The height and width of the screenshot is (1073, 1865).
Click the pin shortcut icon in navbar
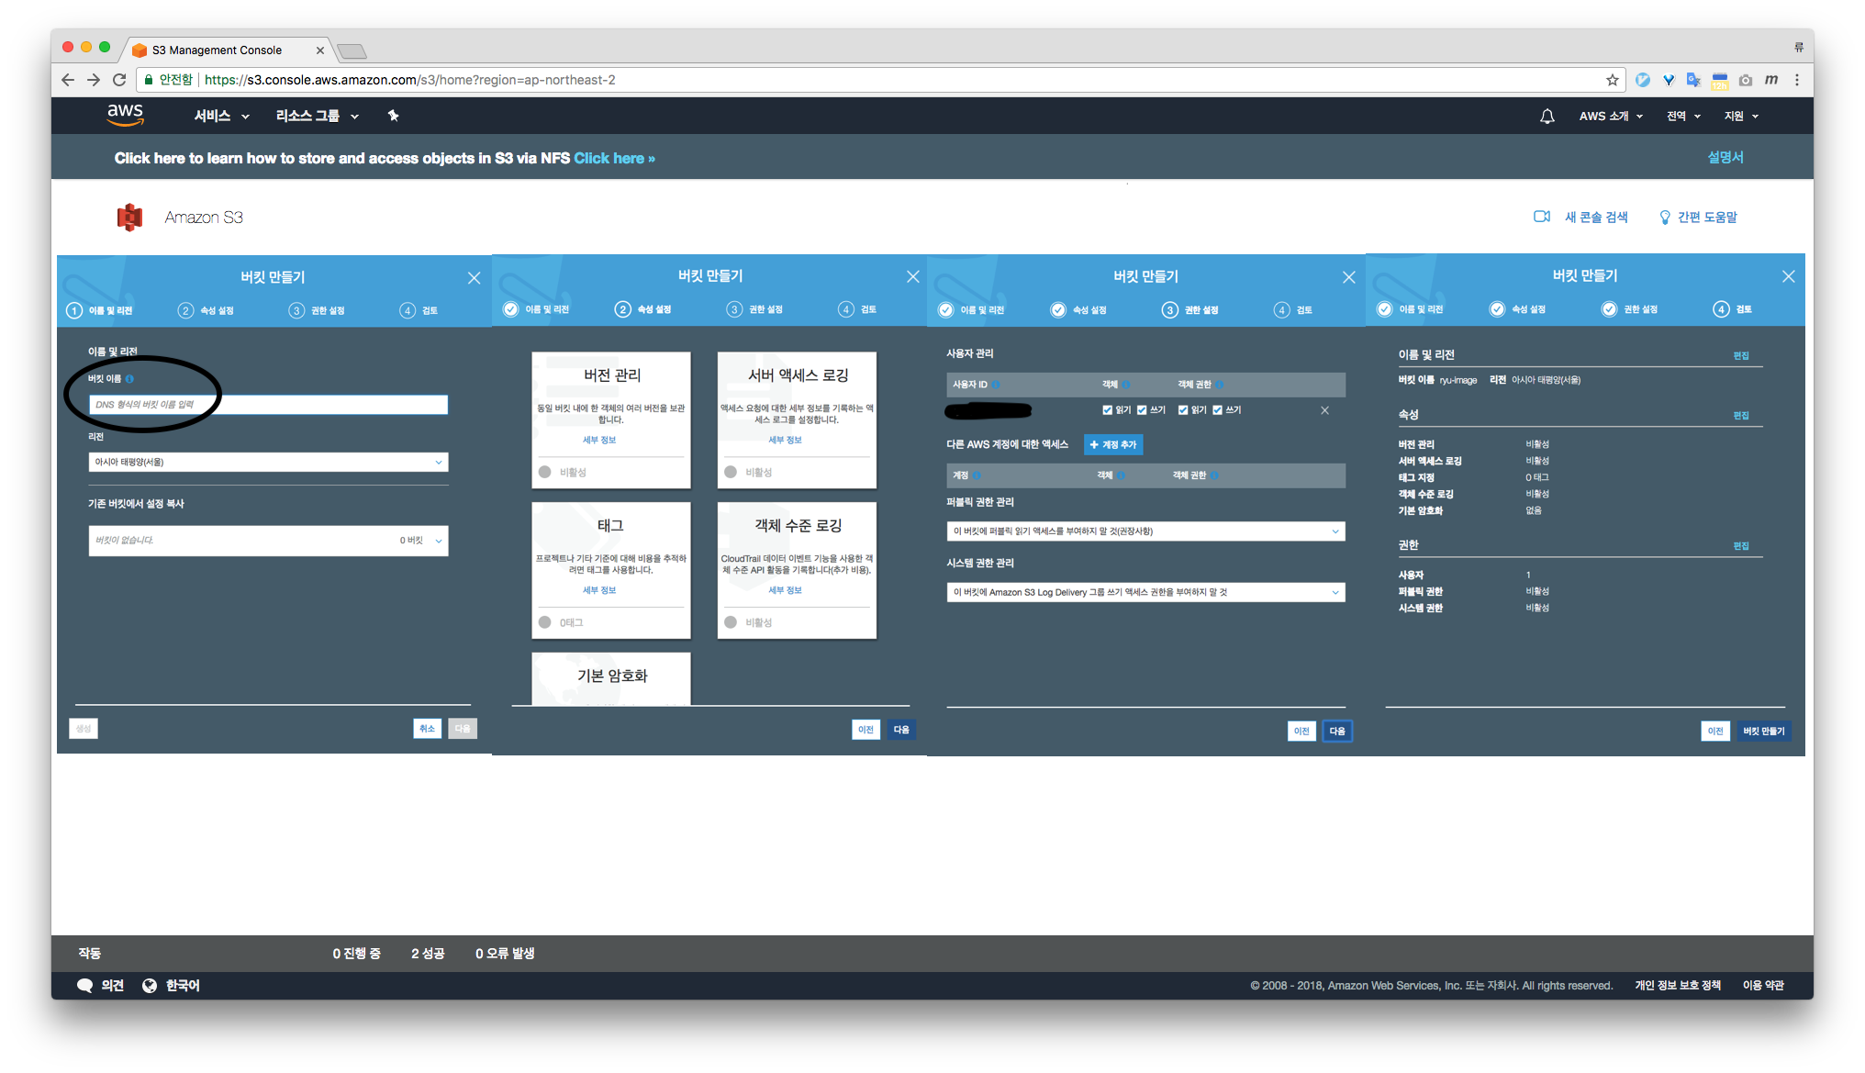(x=393, y=116)
